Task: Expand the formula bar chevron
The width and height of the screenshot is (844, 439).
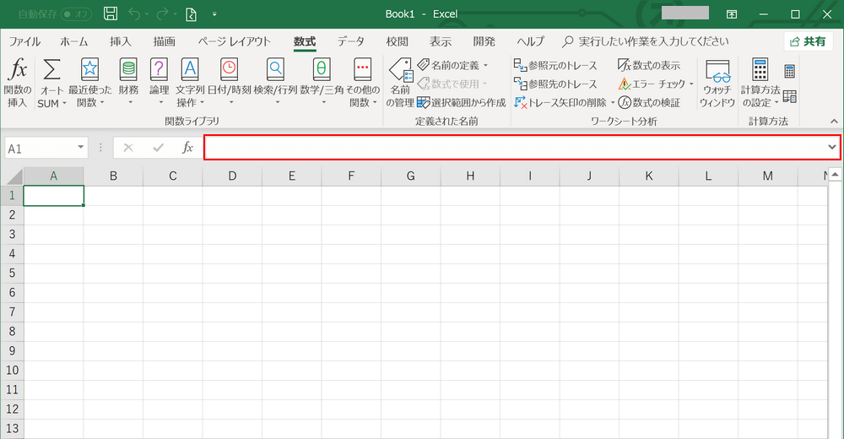Action: [832, 147]
